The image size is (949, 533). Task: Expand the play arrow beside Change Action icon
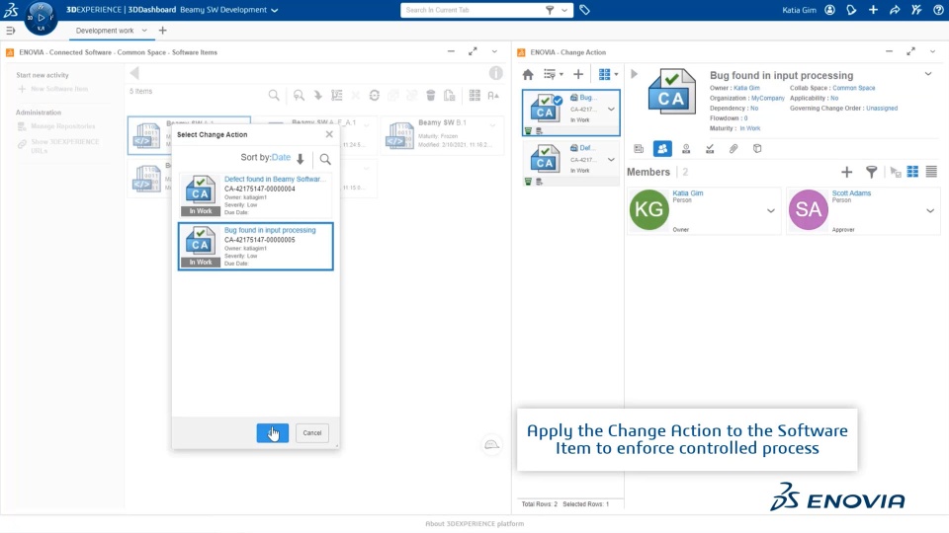point(634,74)
